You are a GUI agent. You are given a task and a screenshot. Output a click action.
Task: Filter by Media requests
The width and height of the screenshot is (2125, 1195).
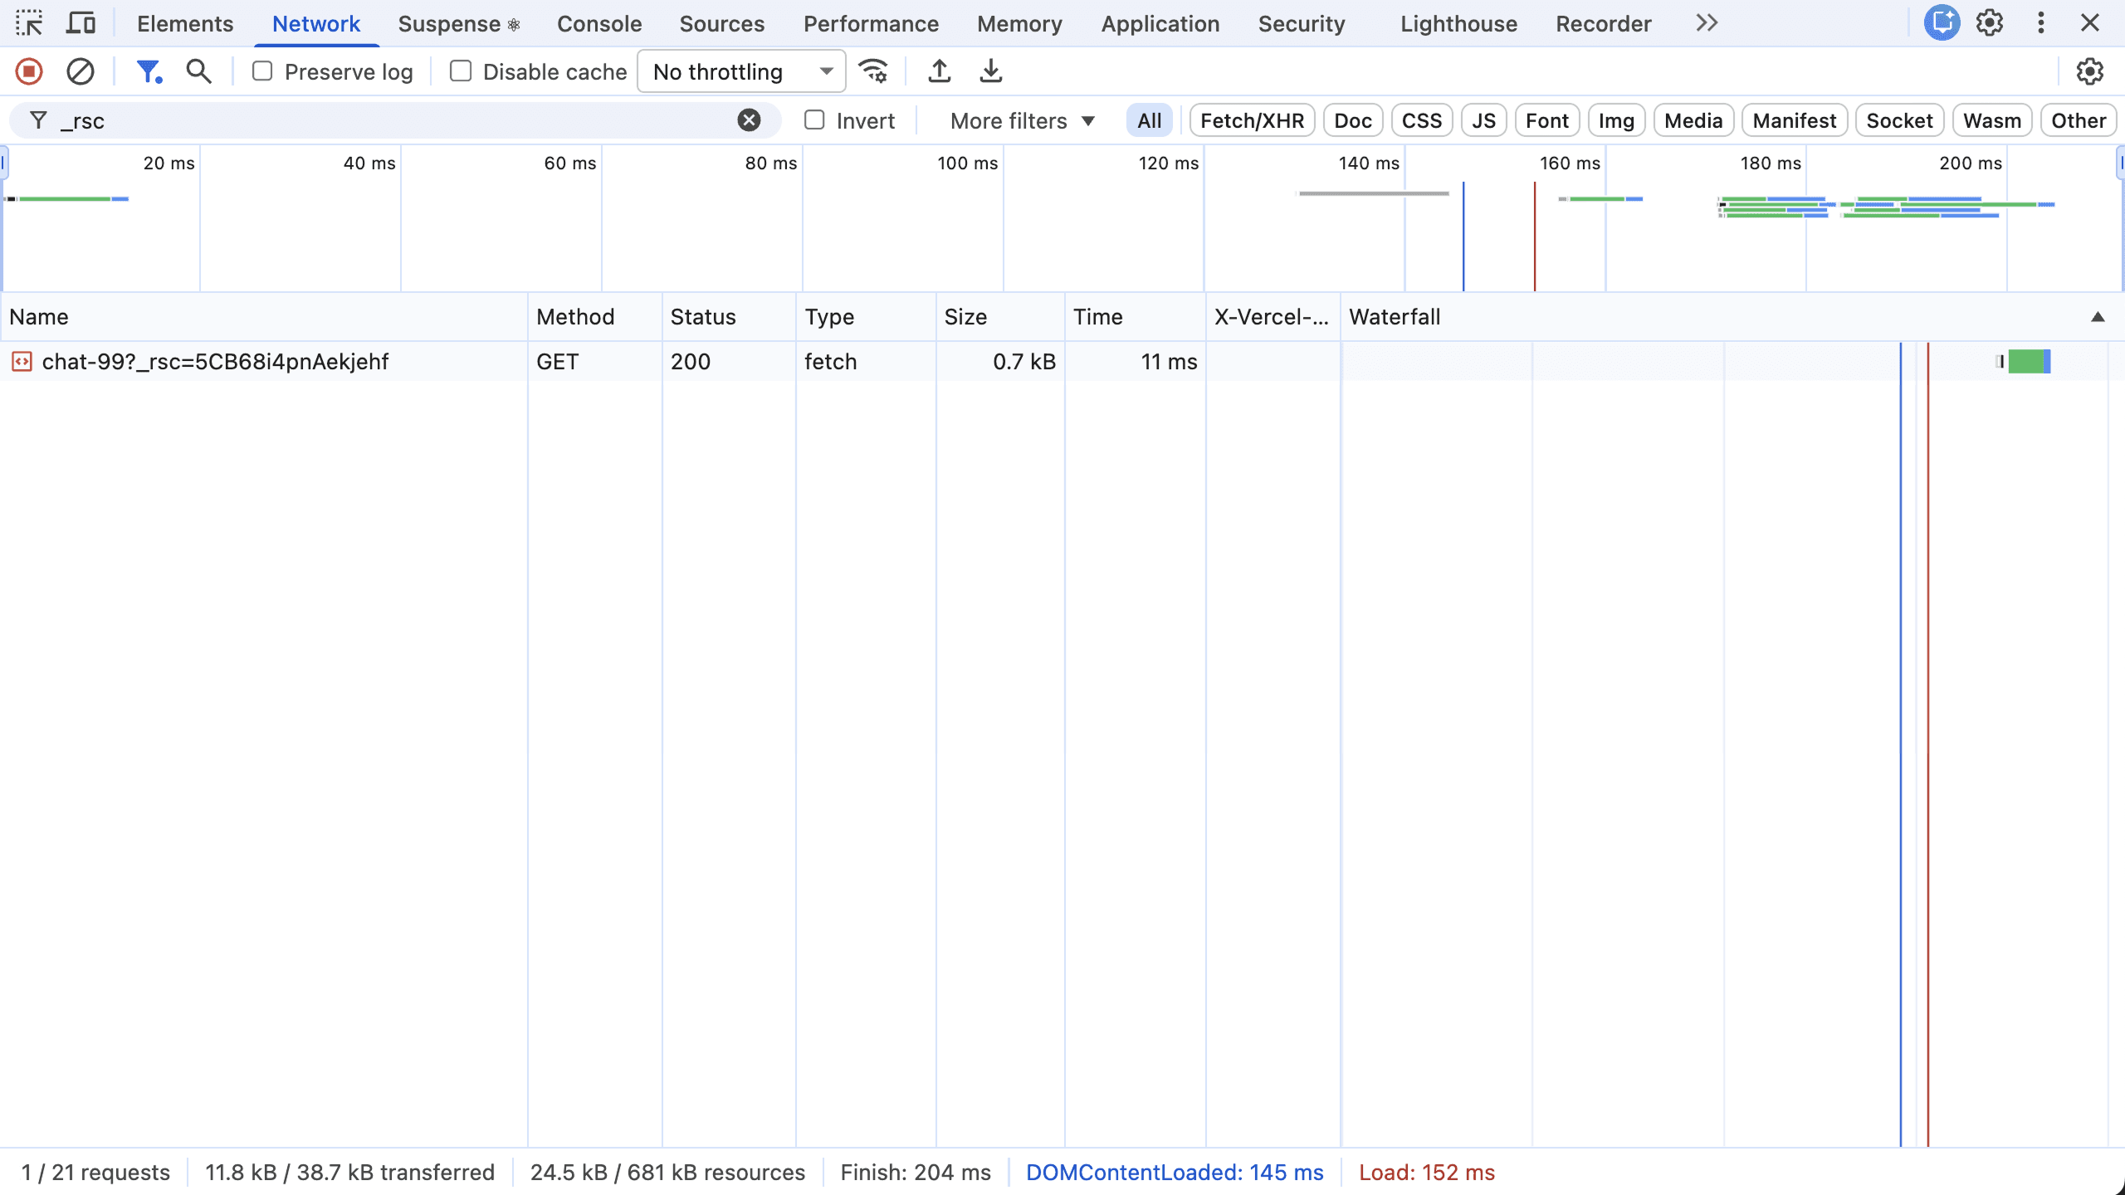point(1693,120)
